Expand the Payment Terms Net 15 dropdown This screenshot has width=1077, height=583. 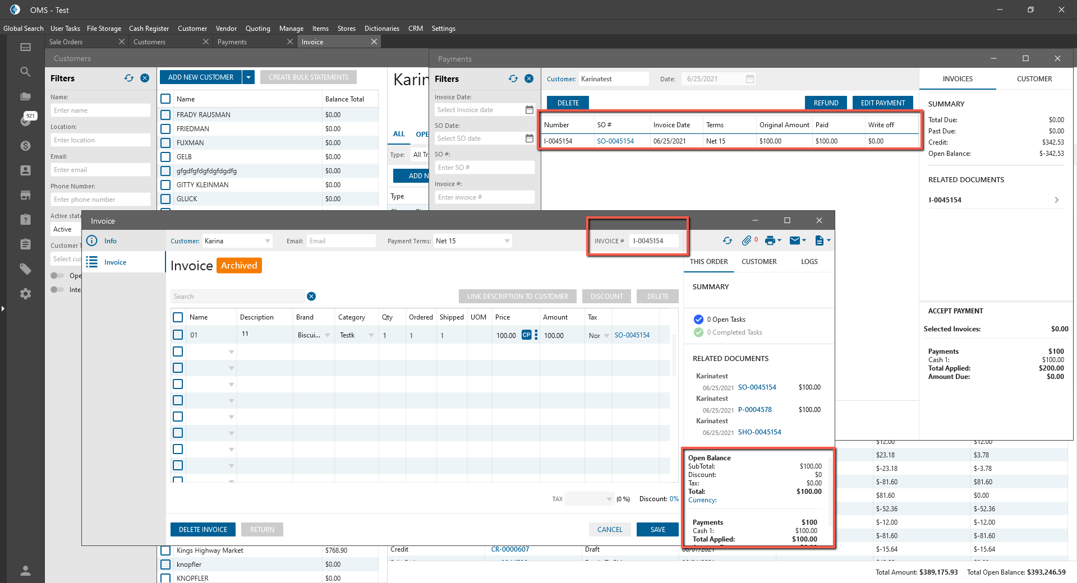pyautogui.click(x=507, y=241)
